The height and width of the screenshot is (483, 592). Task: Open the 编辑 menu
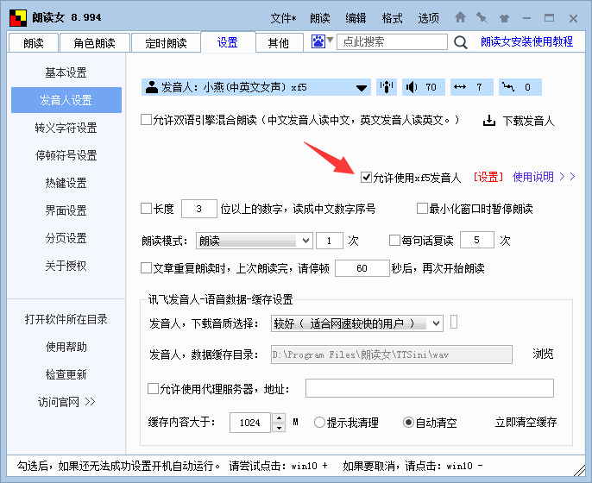tap(356, 18)
